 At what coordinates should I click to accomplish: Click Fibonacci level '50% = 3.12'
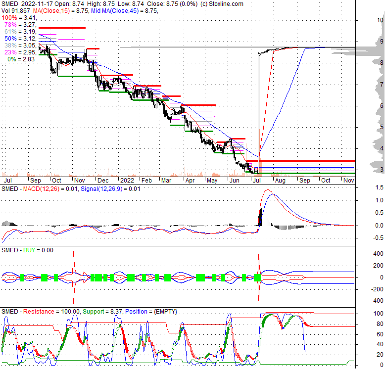pos(20,38)
